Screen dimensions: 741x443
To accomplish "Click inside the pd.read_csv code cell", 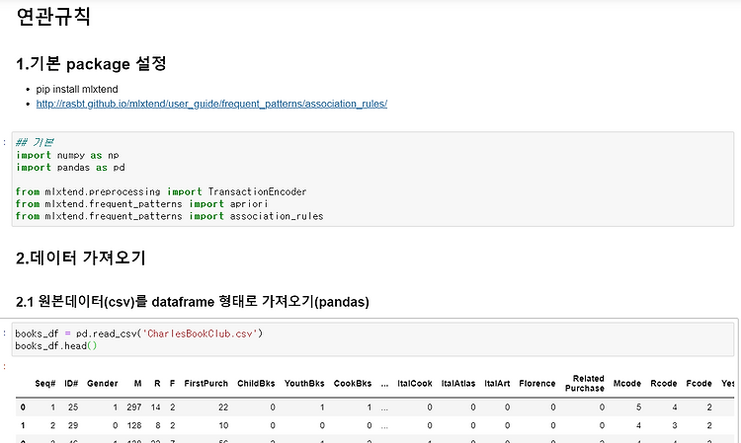I will (x=372, y=339).
